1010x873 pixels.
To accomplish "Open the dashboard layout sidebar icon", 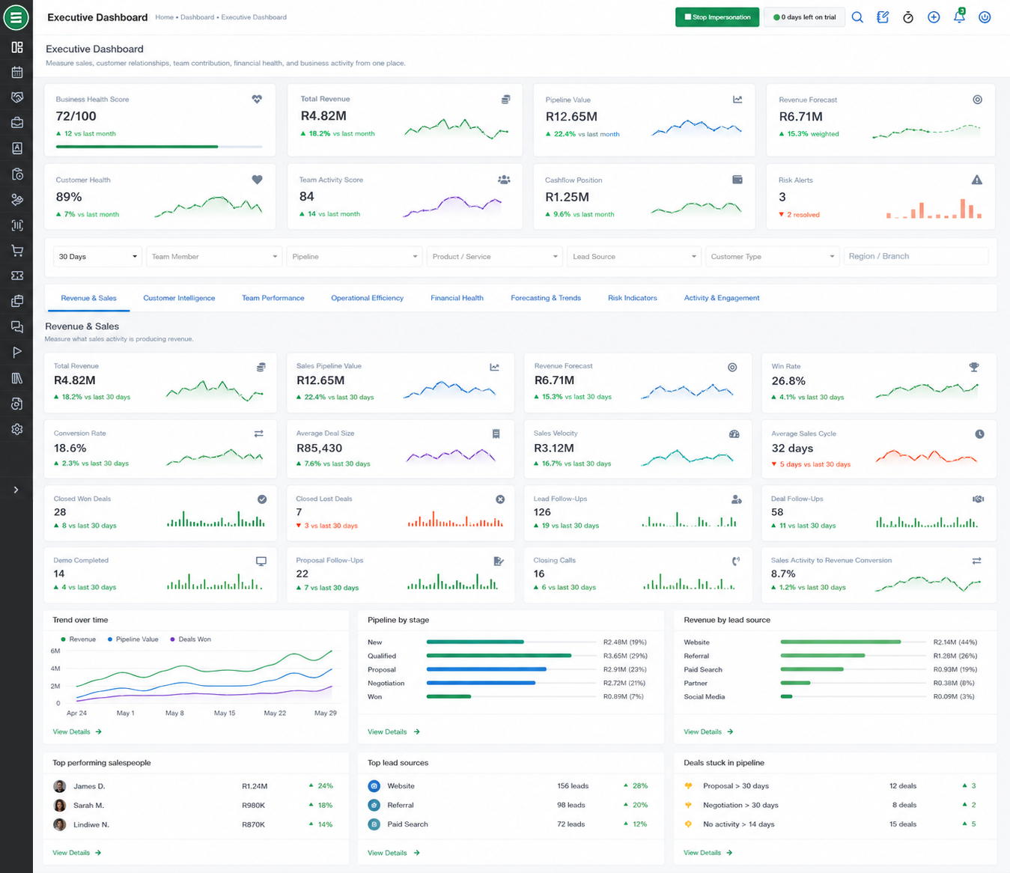I will 16,47.
